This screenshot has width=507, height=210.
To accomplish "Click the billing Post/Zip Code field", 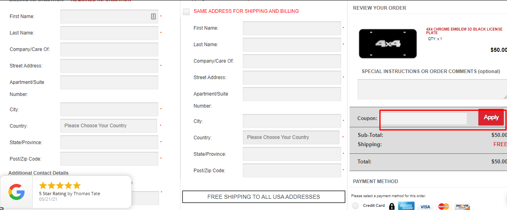I will (109, 159).
